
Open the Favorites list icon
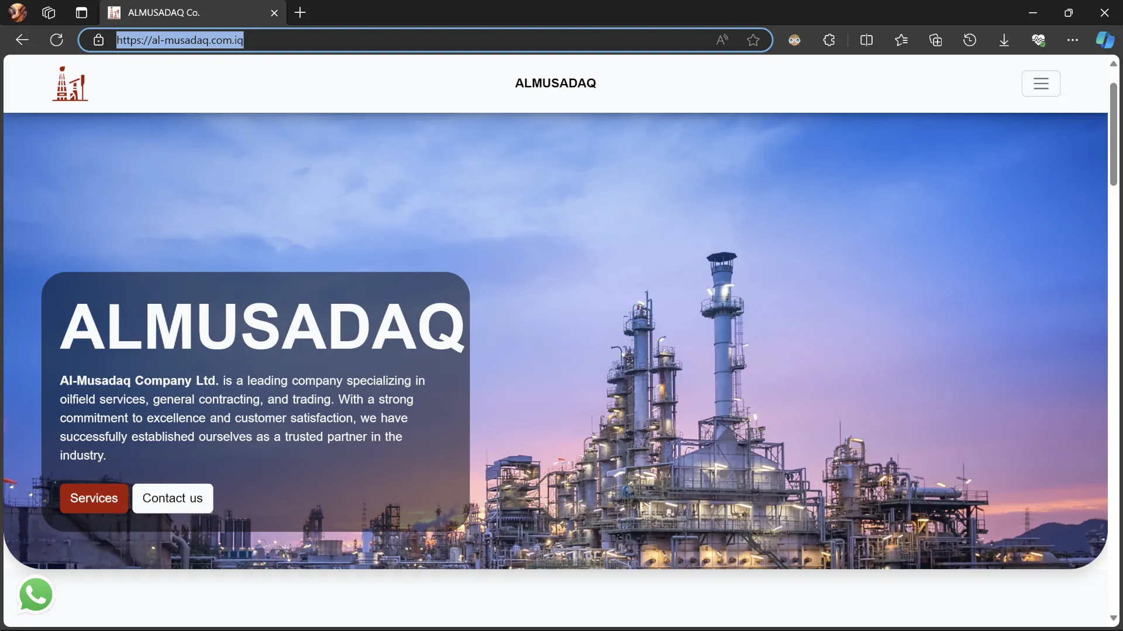pyautogui.click(x=901, y=40)
